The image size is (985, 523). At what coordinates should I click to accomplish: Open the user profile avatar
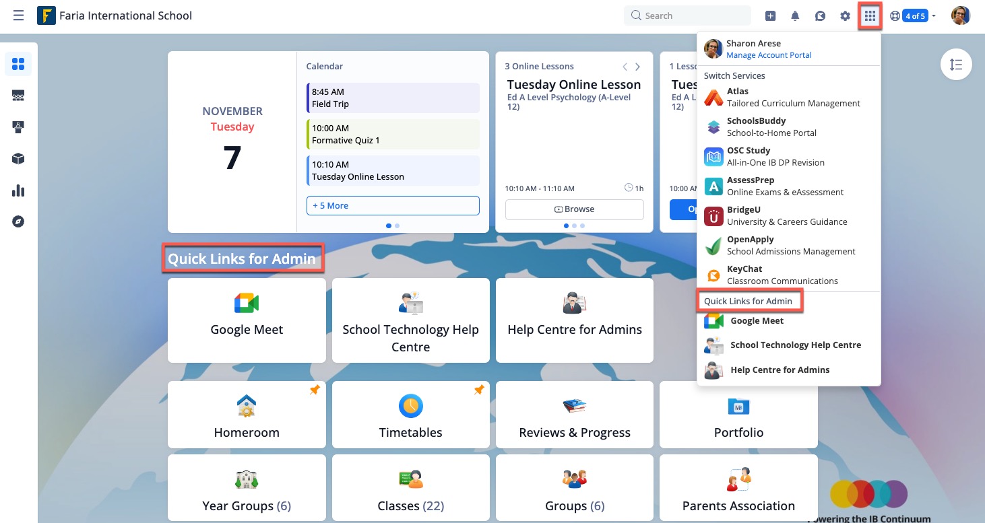[961, 15]
